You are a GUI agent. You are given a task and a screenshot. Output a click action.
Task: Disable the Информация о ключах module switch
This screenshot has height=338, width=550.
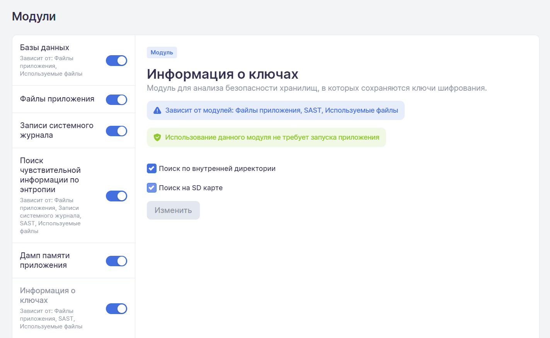coord(116,309)
